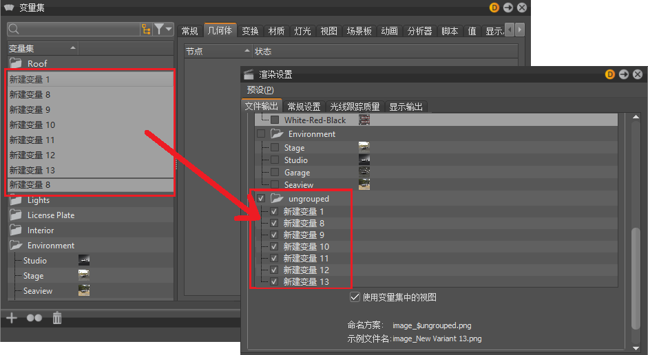Click the plus icon to add variant

12,318
